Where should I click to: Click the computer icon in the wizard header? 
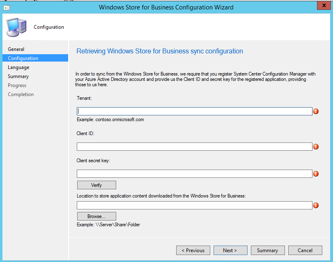pos(16,27)
